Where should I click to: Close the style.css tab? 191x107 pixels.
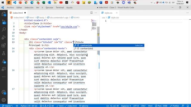(x=117, y=13)
